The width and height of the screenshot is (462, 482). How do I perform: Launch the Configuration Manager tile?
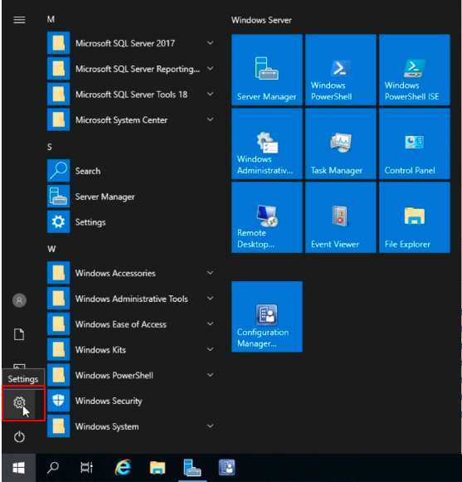pyautogui.click(x=267, y=317)
